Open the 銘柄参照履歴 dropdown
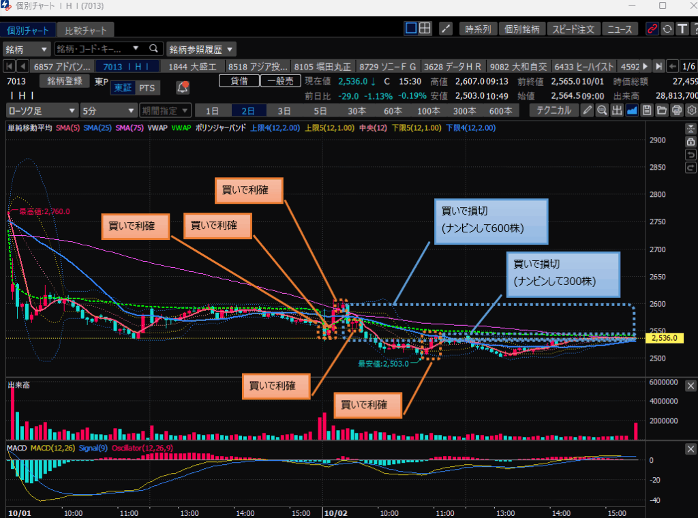Screen dimensions: 698x518 pos(201,49)
